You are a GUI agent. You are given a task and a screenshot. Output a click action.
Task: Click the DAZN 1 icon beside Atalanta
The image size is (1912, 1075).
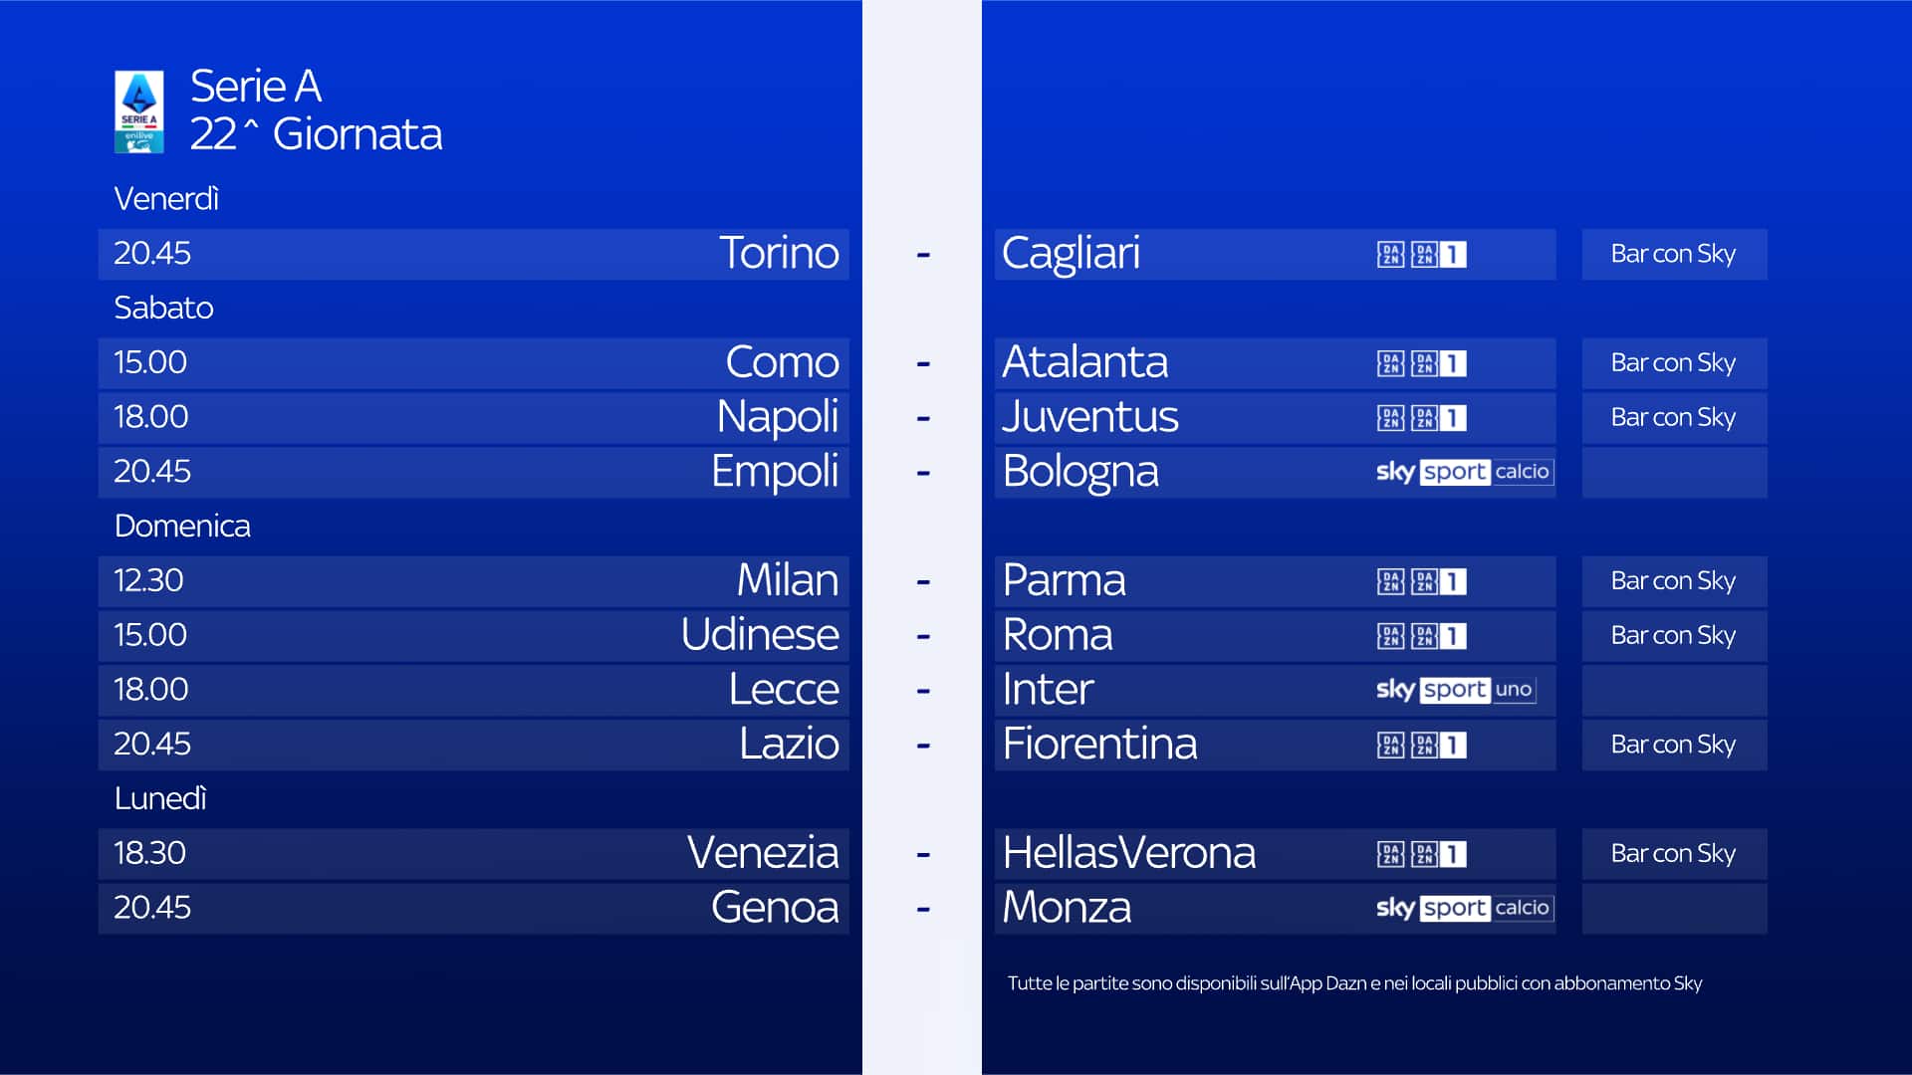point(1439,364)
